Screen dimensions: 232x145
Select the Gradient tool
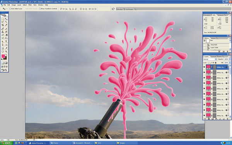click(6, 35)
